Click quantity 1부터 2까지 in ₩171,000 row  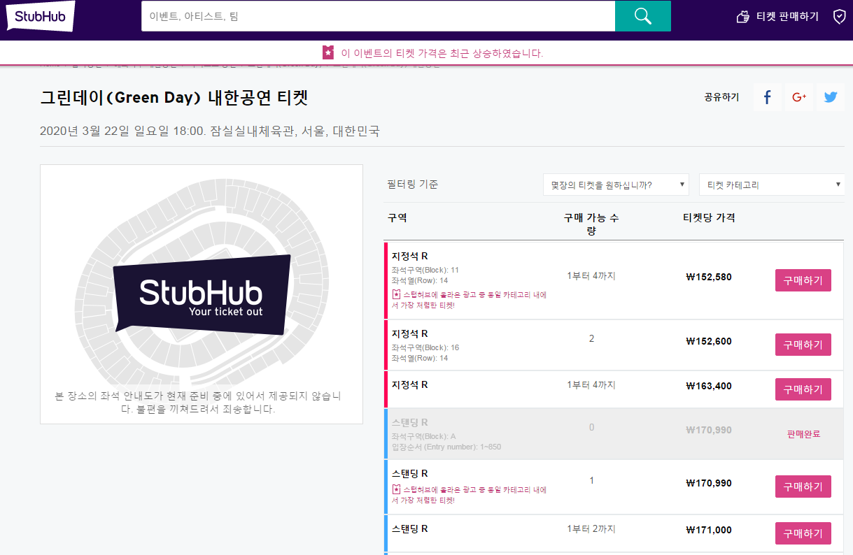pyautogui.click(x=591, y=528)
